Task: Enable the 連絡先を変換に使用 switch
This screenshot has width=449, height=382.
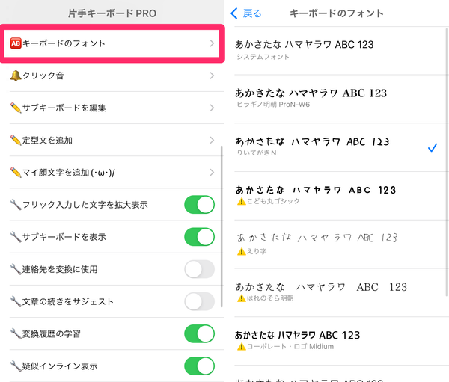Action: (200, 269)
